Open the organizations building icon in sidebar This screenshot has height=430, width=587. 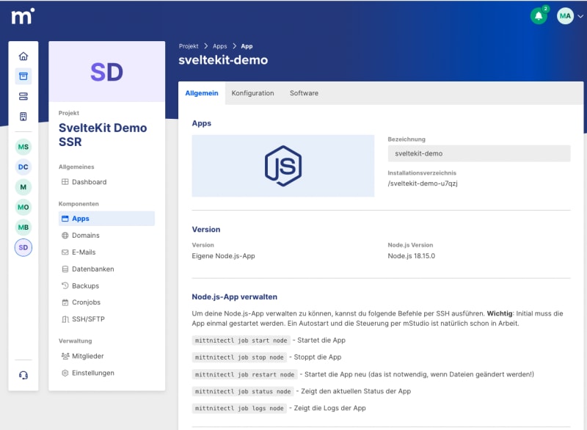[x=23, y=117]
